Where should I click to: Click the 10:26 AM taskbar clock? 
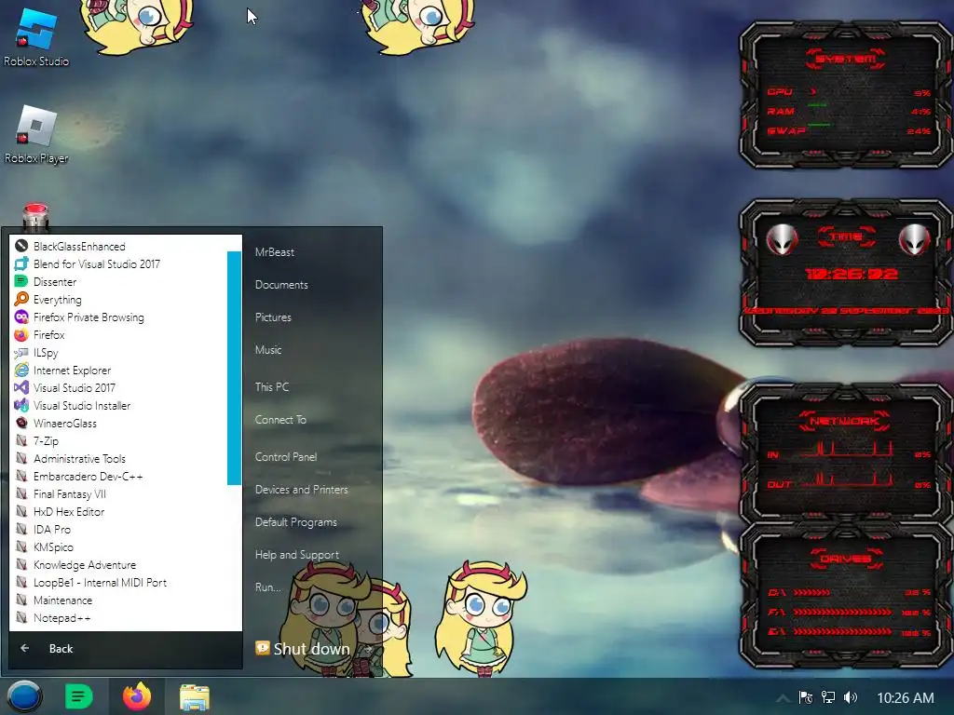click(x=905, y=697)
